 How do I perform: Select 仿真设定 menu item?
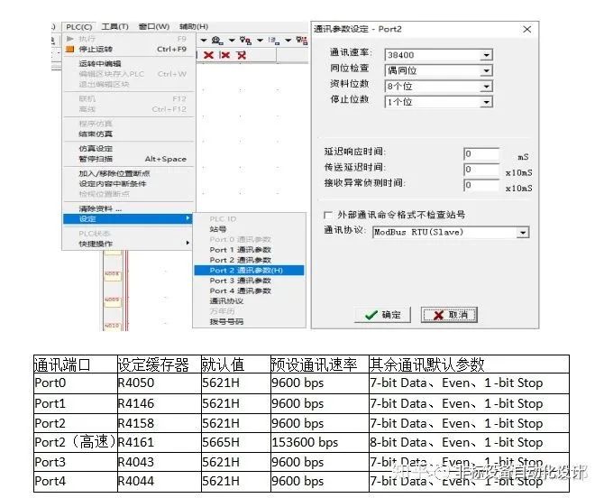(x=128, y=148)
